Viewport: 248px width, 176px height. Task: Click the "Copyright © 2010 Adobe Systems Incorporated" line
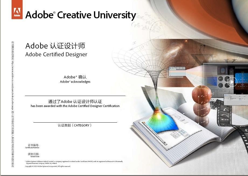pos(48,166)
